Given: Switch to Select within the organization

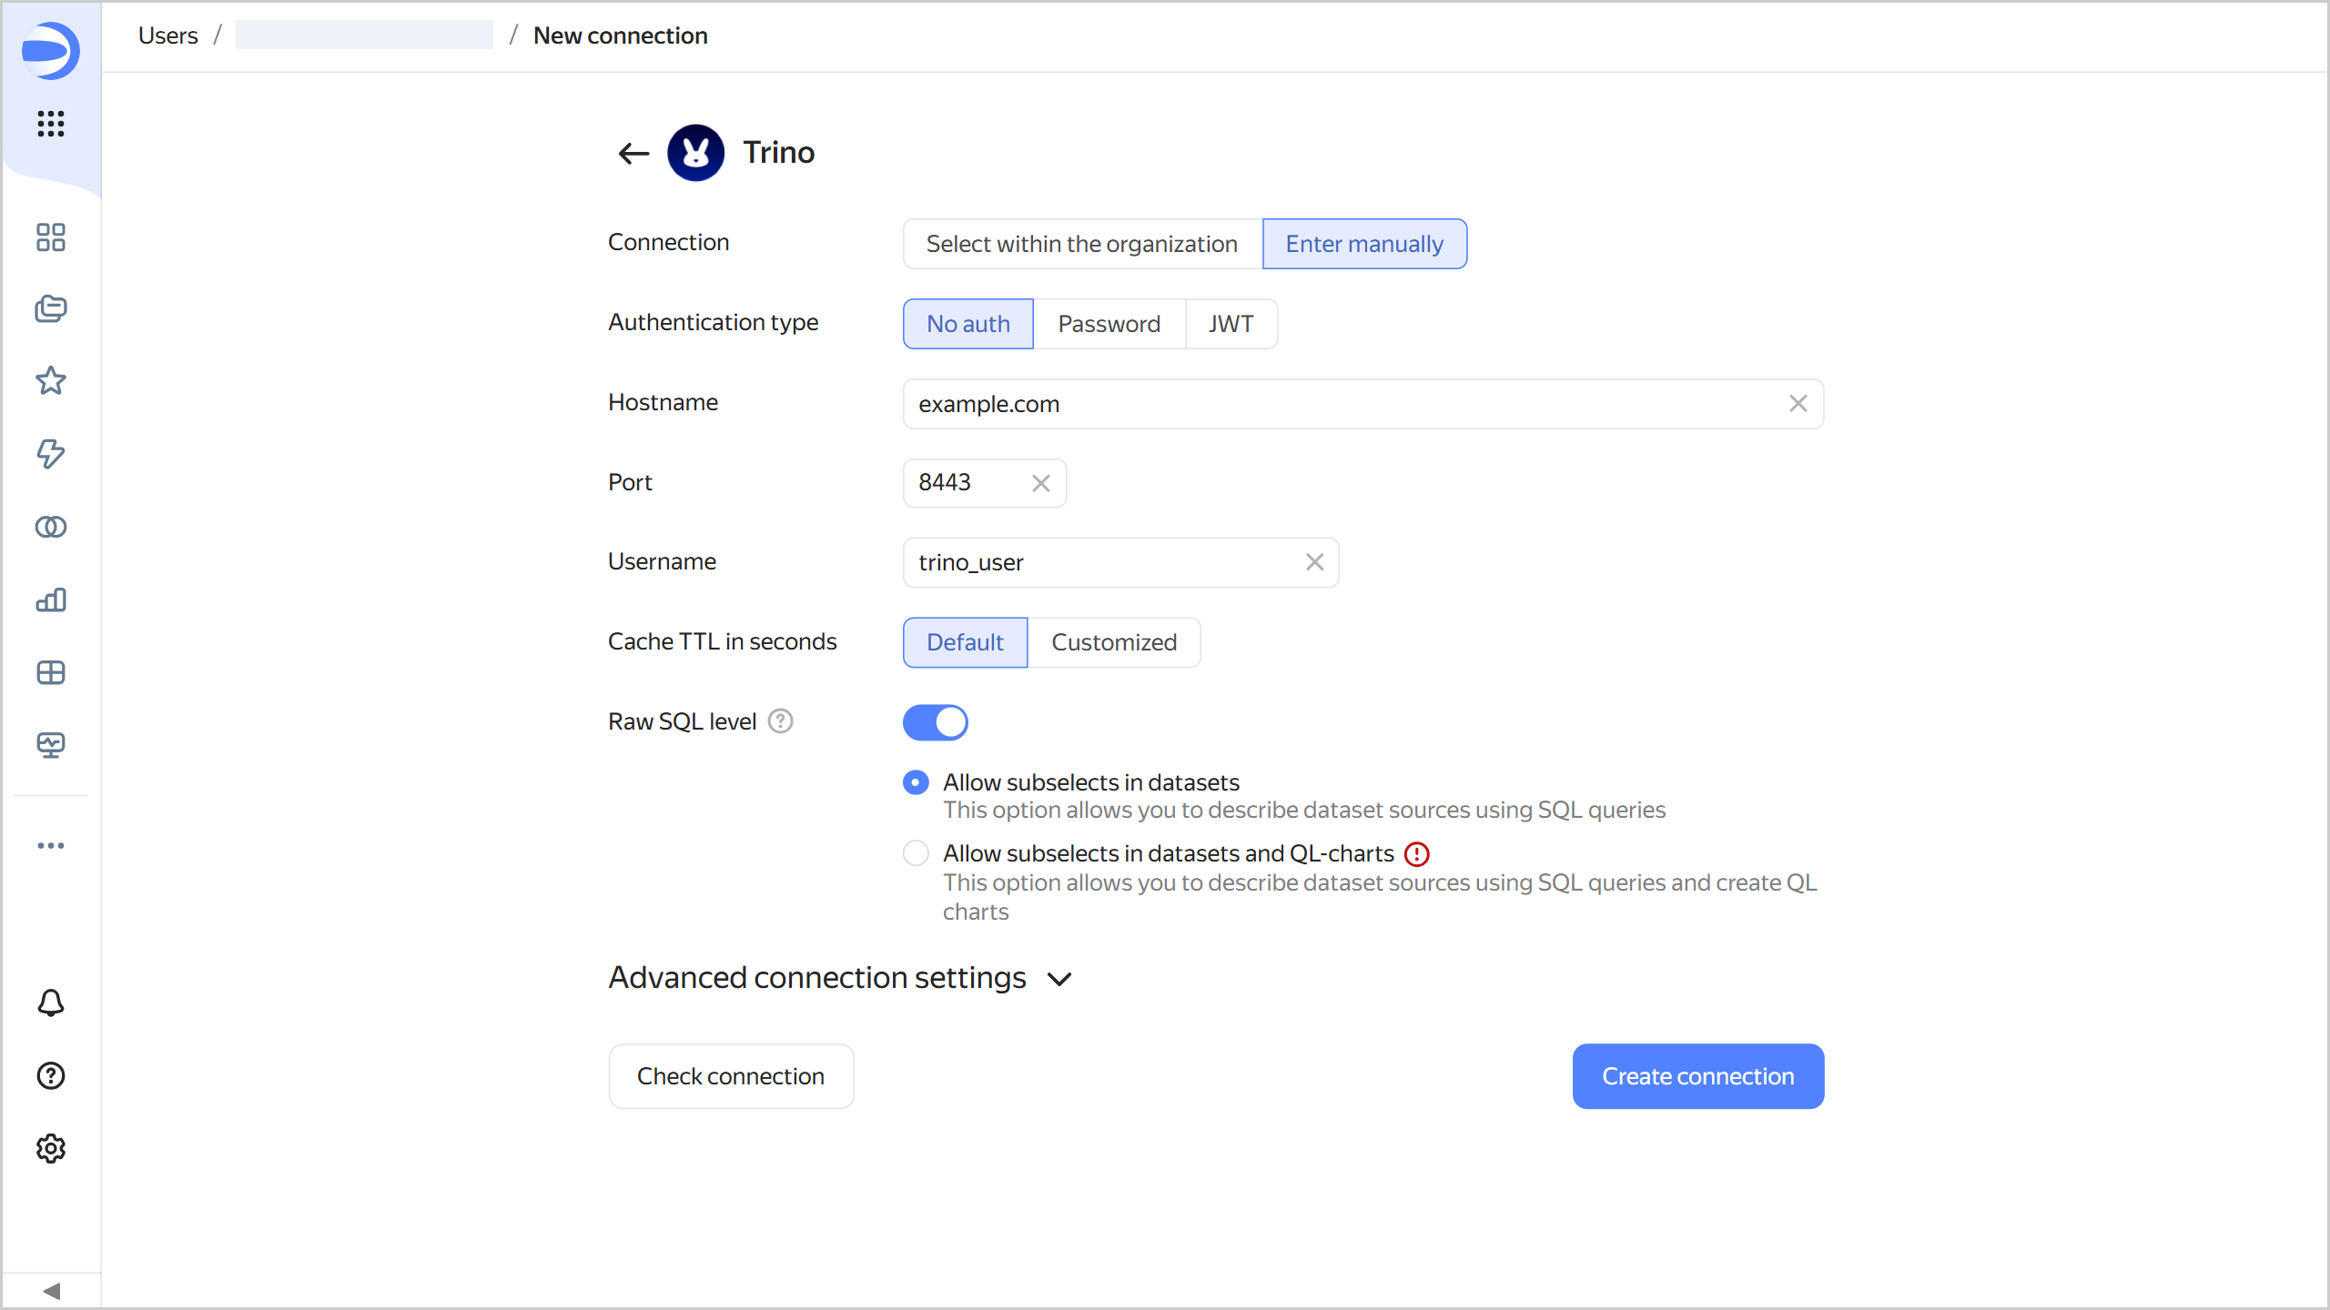Looking at the screenshot, I should click(x=1081, y=244).
